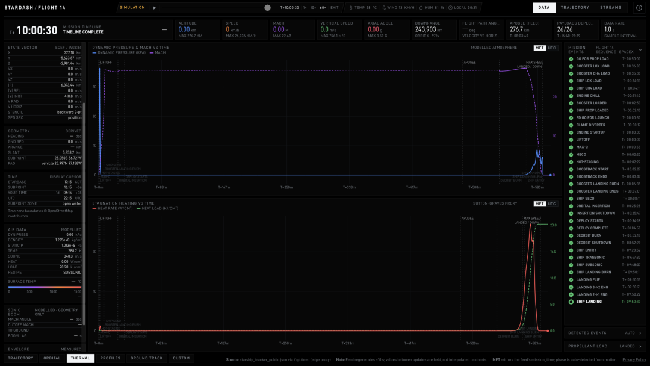Collapse the mission timeline with the minus icon
Image resolution: width=650 pixels, height=366 pixels.
tap(164, 30)
